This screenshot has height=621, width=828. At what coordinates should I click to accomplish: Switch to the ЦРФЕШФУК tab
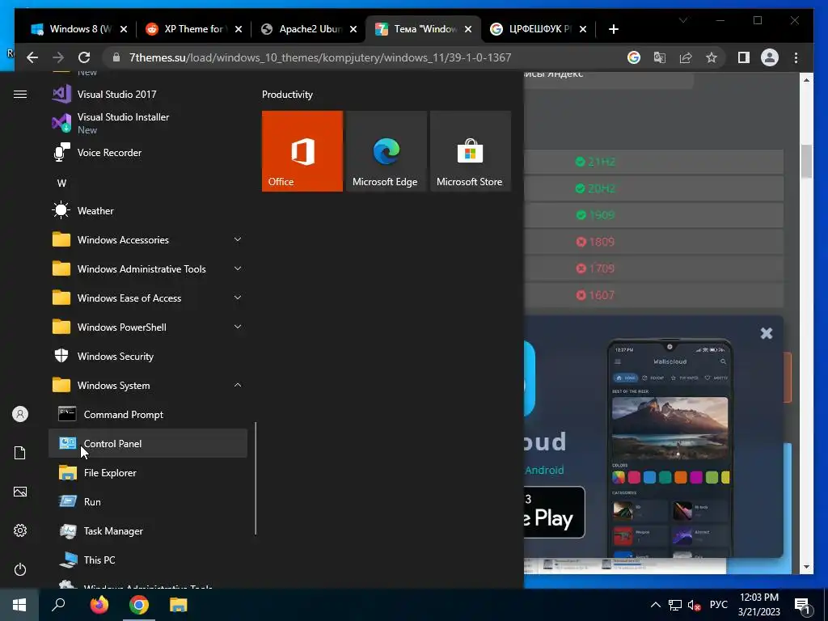[x=539, y=29]
